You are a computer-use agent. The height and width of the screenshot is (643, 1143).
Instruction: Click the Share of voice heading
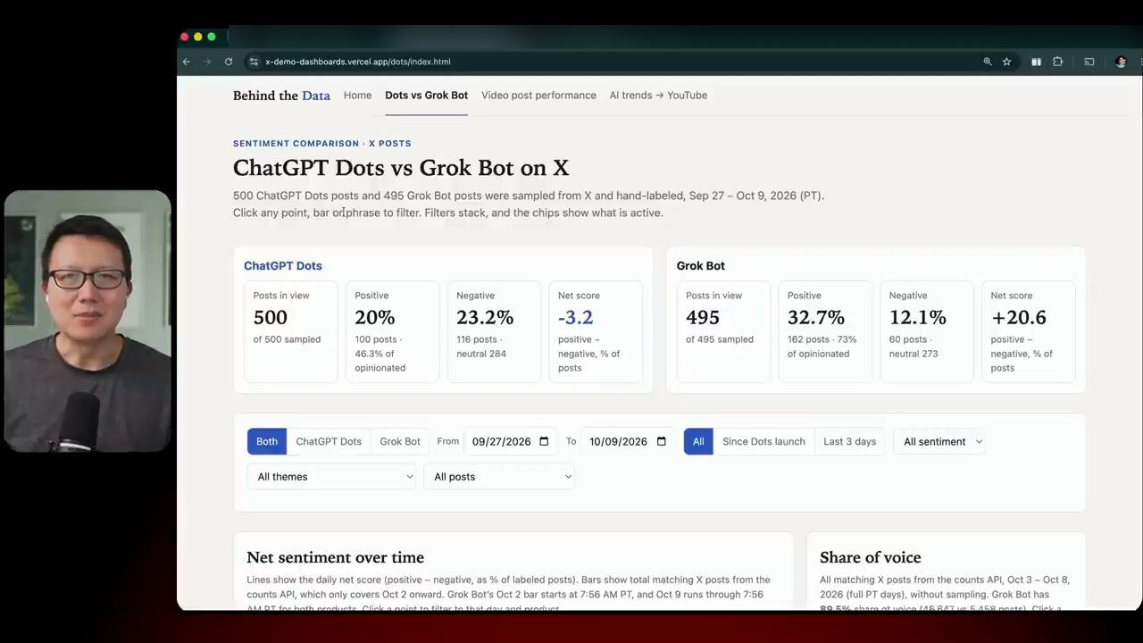point(871,557)
